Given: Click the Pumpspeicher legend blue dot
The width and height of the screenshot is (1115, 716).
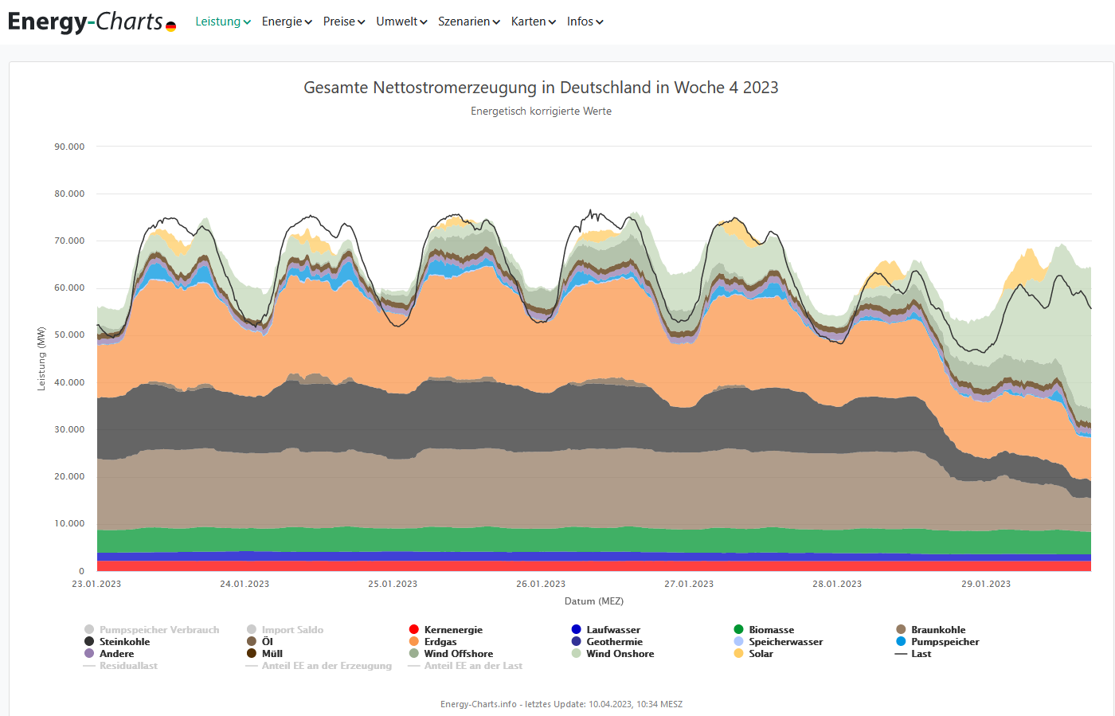Looking at the screenshot, I should pyautogui.click(x=901, y=642).
